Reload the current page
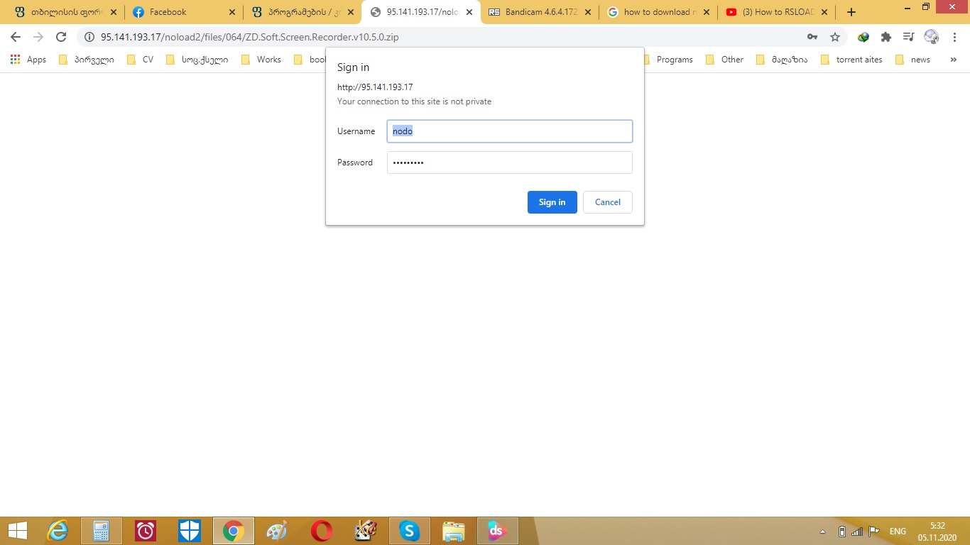This screenshot has height=545, width=970. (61, 37)
